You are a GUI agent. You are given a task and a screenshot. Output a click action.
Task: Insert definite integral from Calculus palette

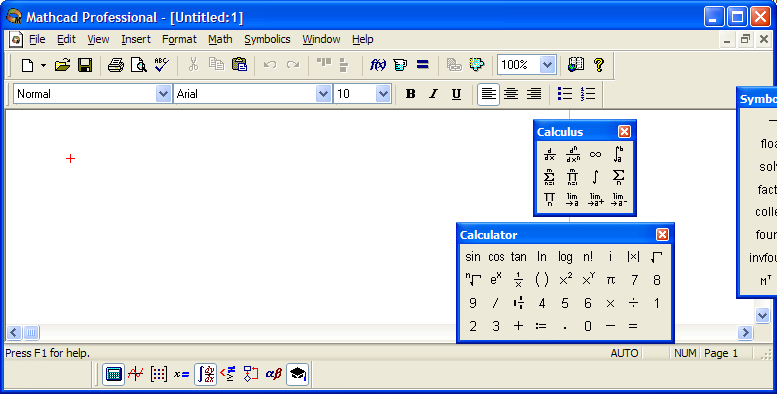(618, 154)
